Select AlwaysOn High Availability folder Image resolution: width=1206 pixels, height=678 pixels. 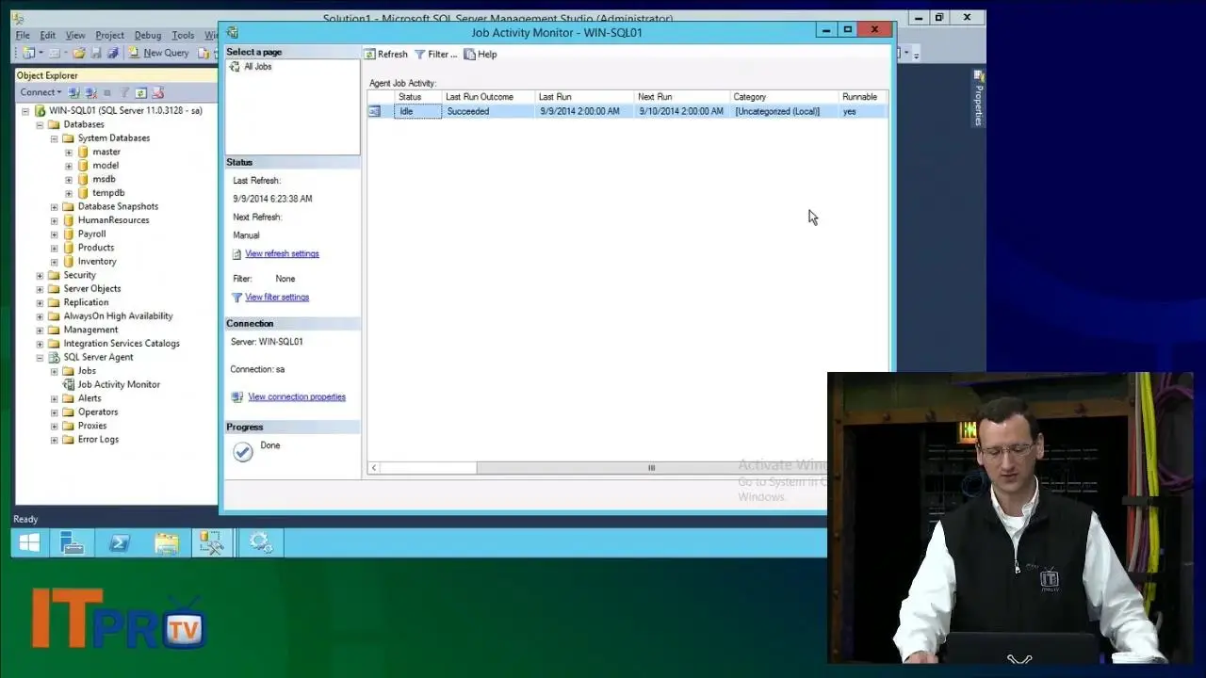pos(118,316)
